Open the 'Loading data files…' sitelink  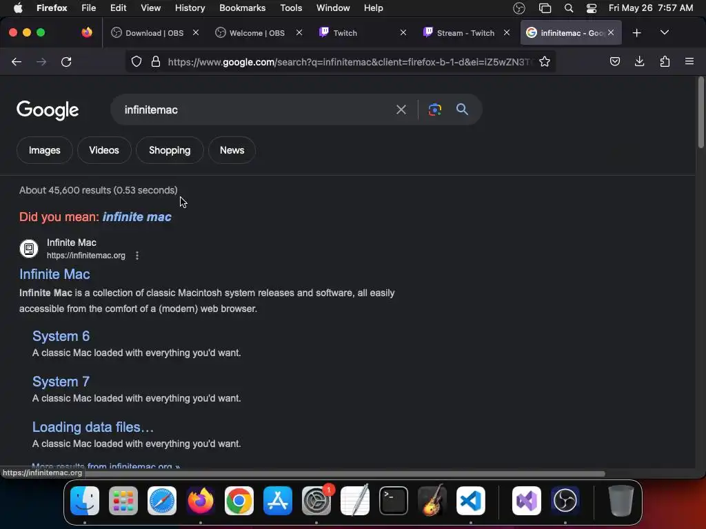point(93,427)
